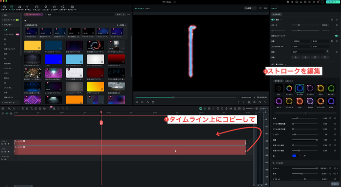Click the layout grid icon in timeline toolbar
This screenshot has height=187, width=341.
2,109
